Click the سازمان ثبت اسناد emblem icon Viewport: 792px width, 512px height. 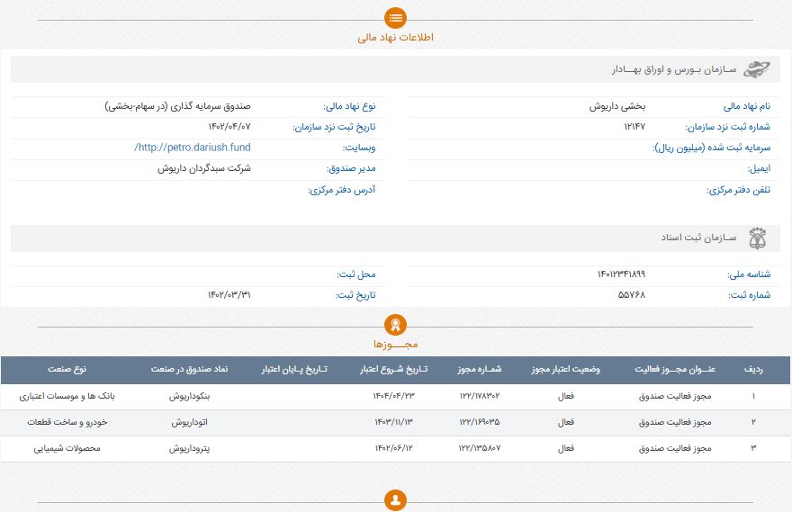(757, 238)
